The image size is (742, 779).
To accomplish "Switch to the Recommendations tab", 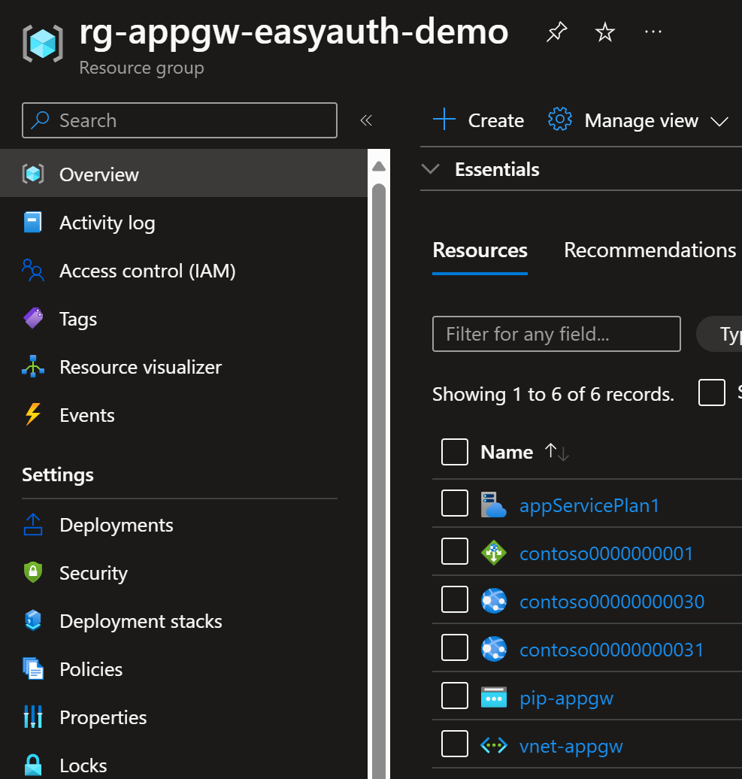I will [650, 250].
